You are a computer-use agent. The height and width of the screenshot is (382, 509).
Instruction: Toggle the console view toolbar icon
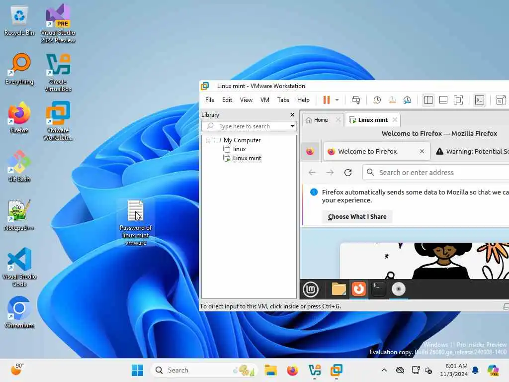click(x=480, y=100)
